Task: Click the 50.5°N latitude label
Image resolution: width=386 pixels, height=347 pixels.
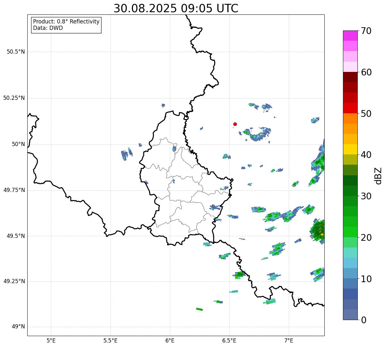Action: (x=16, y=52)
